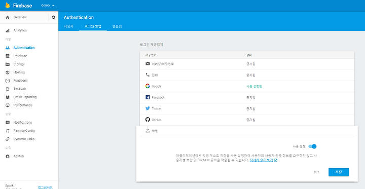Open Dynamic Links from sidebar
The image size is (365, 189).
coord(24,139)
